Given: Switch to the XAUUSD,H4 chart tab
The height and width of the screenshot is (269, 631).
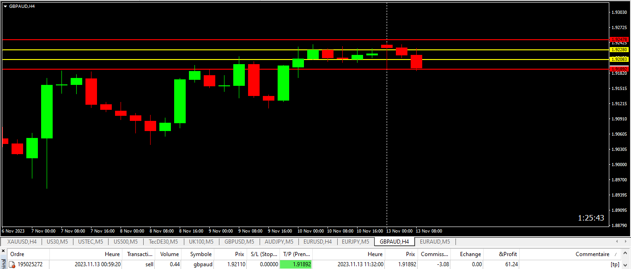Looking at the screenshot, I should pos(22,241).
